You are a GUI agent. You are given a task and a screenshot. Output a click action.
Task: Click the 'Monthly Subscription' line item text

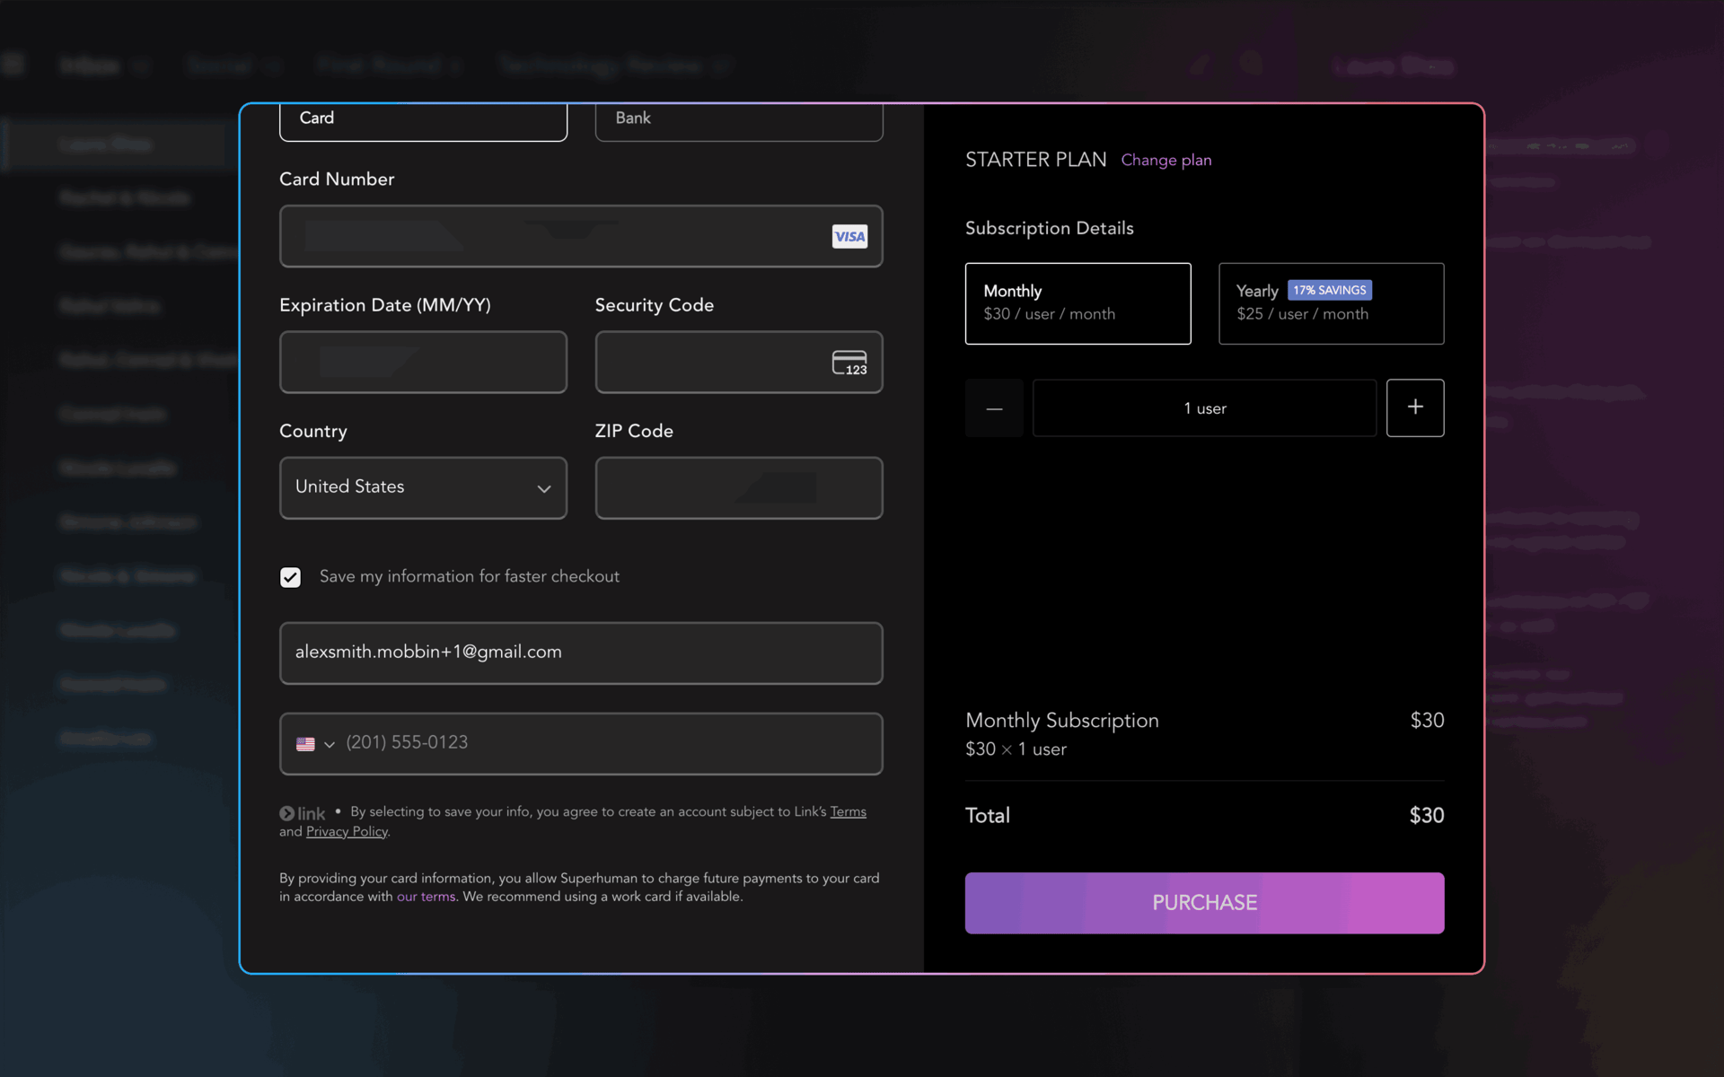1062,720
